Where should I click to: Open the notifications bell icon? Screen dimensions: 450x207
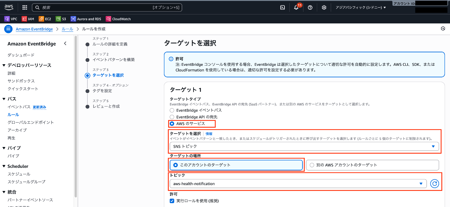(296, 7)
